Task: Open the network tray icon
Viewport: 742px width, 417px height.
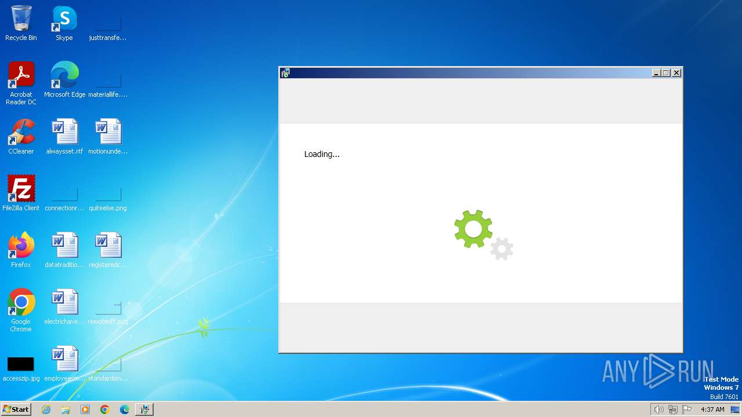Action: tap(672, 409)
